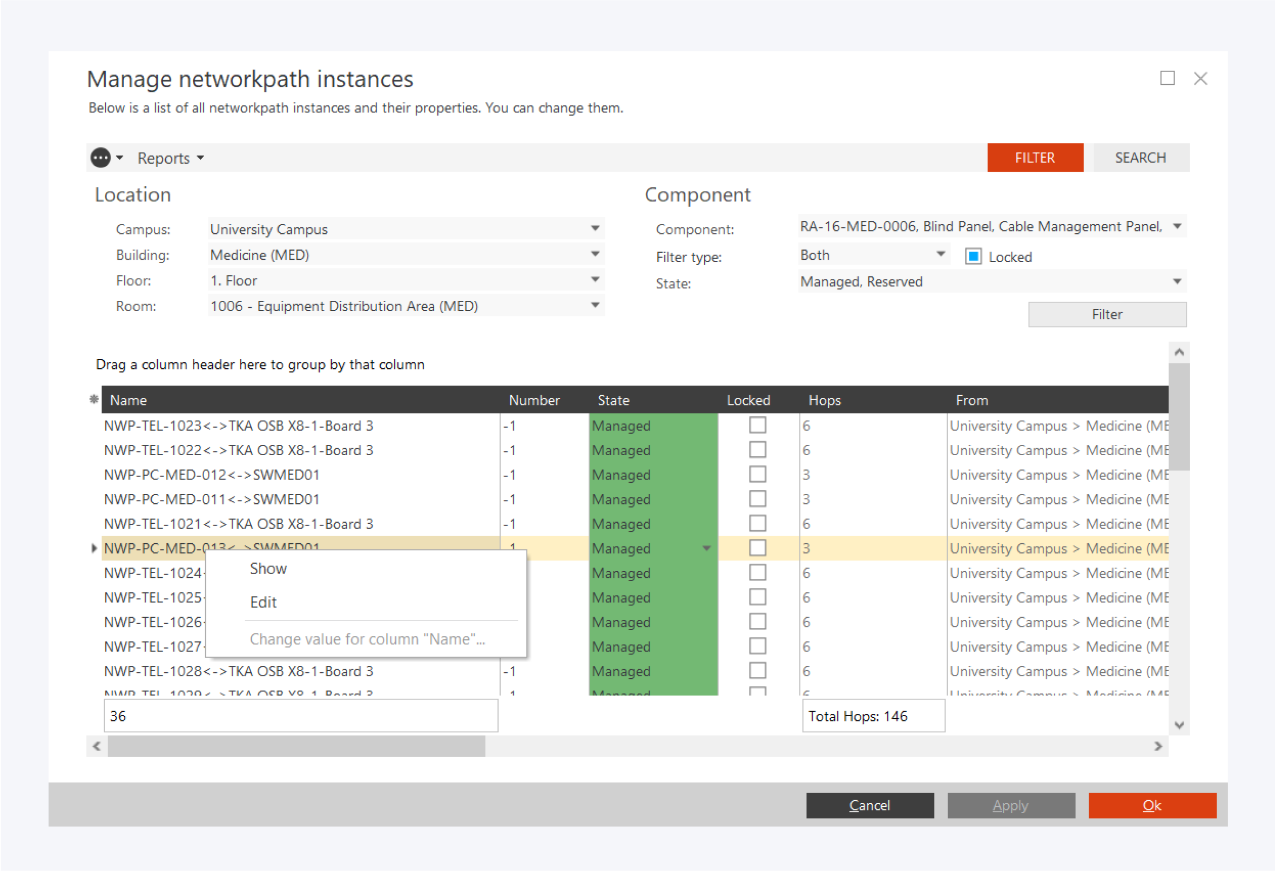Maximize the Manage networkpath instances dialog
This screenshot has height=871, width=1275.
coord(1167,78)
